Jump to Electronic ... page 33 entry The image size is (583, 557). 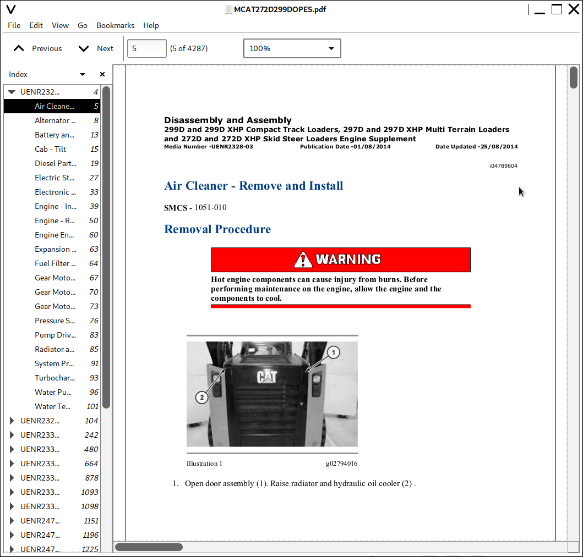pos(52,192)
